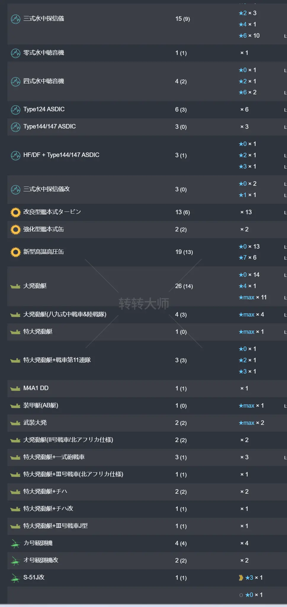Click ★max × 4 entry of 大発動艇(八九式中戦車&陸戦隊)

(x=251, y=314)
